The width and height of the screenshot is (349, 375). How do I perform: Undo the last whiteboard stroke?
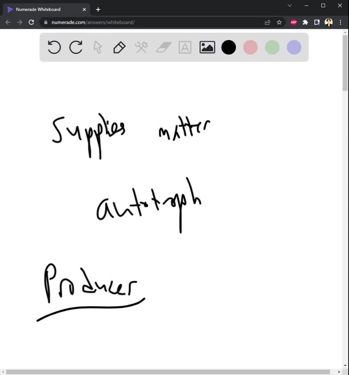tap(54, 47)
